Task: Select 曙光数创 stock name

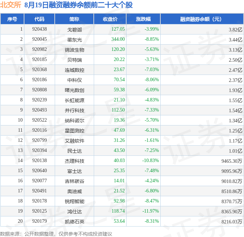Action: coord(75,90)
